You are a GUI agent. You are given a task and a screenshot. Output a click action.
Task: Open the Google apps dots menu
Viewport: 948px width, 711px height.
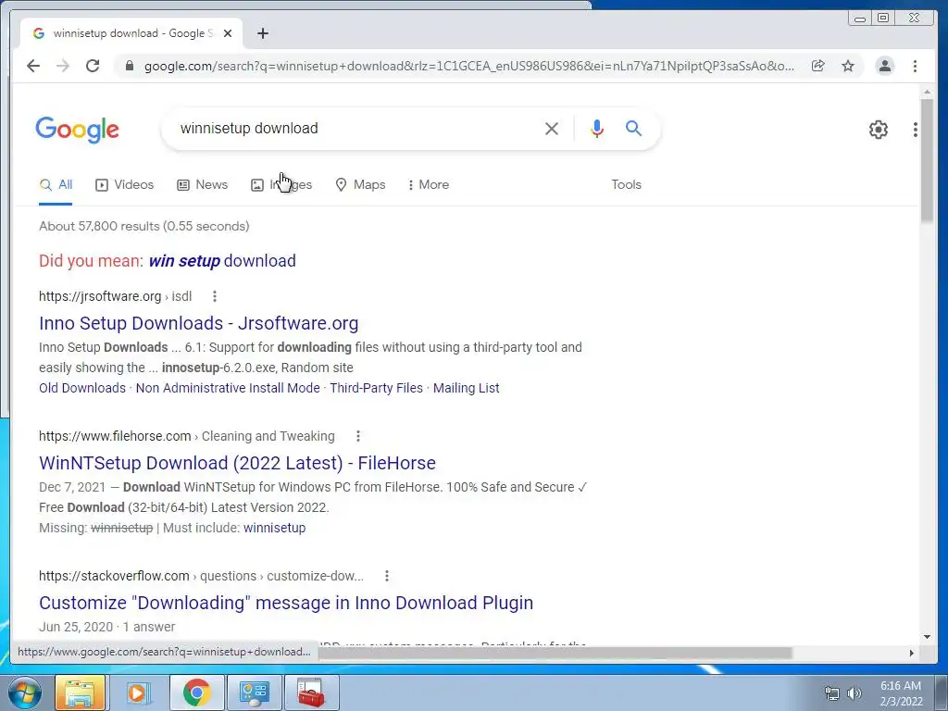pyautogui.click(x=916, y=130)
